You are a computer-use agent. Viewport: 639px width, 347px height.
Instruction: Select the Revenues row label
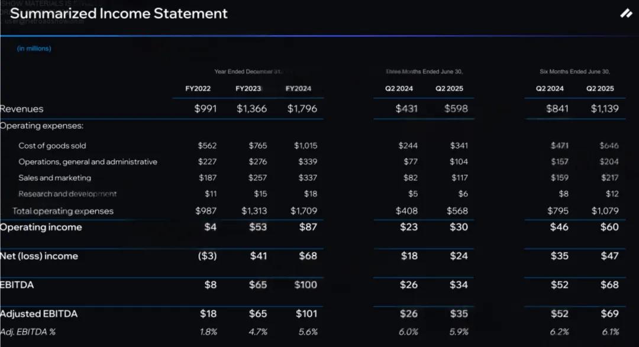tap(22, 109)
